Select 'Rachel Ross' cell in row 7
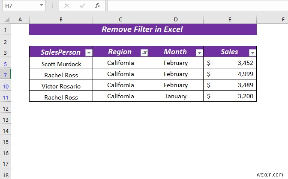 (x=61, y=74)
